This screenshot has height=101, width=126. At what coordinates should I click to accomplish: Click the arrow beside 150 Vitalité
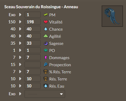pyautogui.click(x=20, y=22)
